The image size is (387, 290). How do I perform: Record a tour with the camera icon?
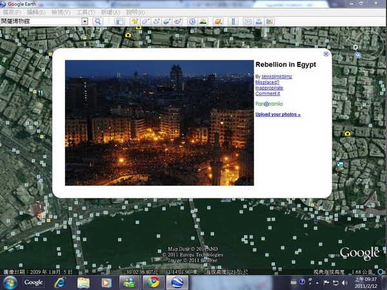[177, 21]
